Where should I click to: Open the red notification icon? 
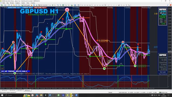(171, 5)
